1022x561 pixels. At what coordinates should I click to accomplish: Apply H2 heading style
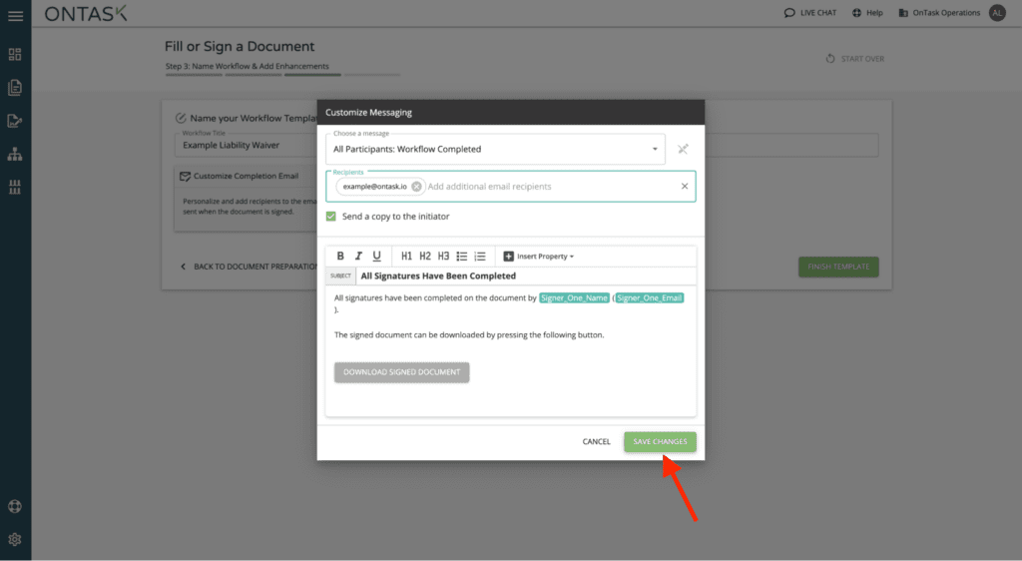pos(425,257)
